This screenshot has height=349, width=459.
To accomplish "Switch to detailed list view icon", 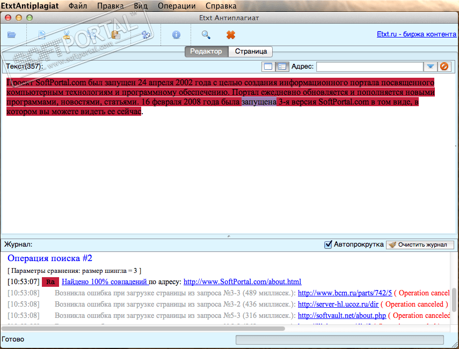I will click(282, 66).
